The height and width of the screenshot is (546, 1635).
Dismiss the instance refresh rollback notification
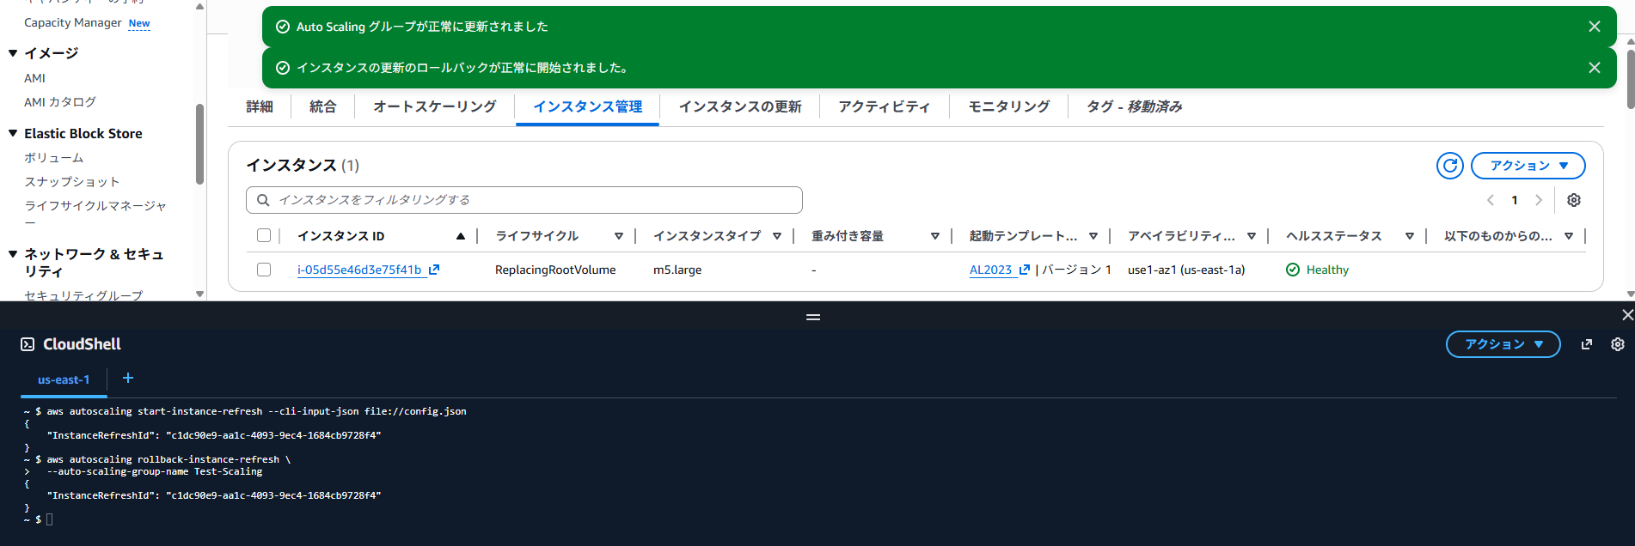(x=1594, y=68)
